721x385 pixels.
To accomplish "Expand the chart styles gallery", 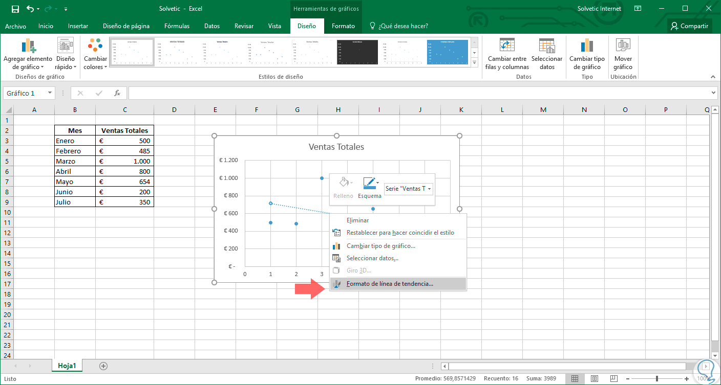I will point(474,62).
